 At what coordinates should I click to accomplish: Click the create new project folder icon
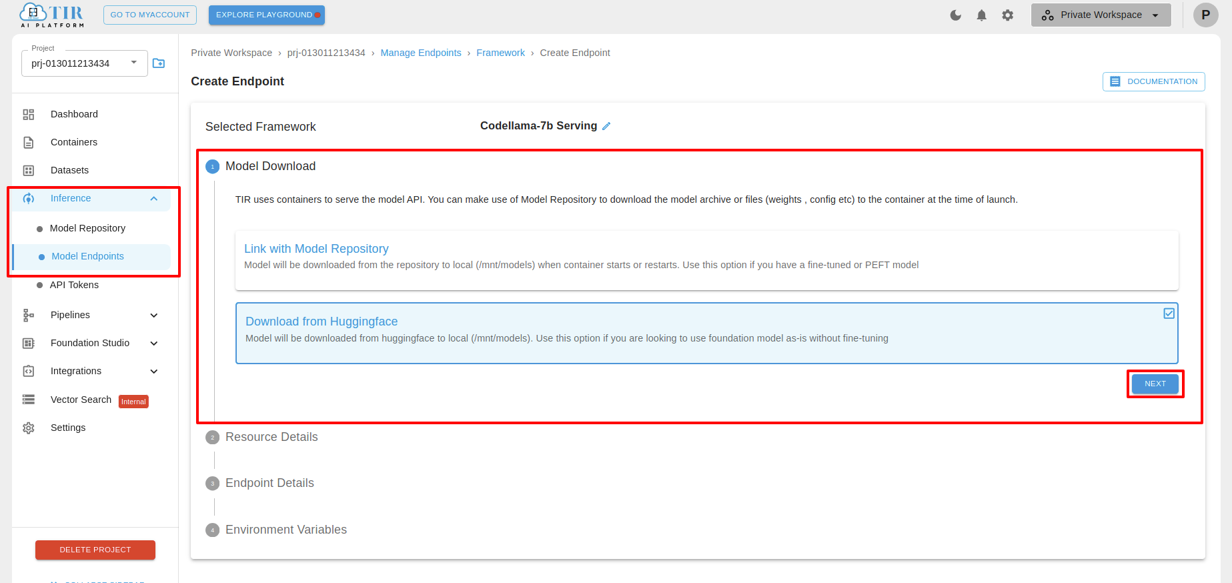click(x=159, y=63)
